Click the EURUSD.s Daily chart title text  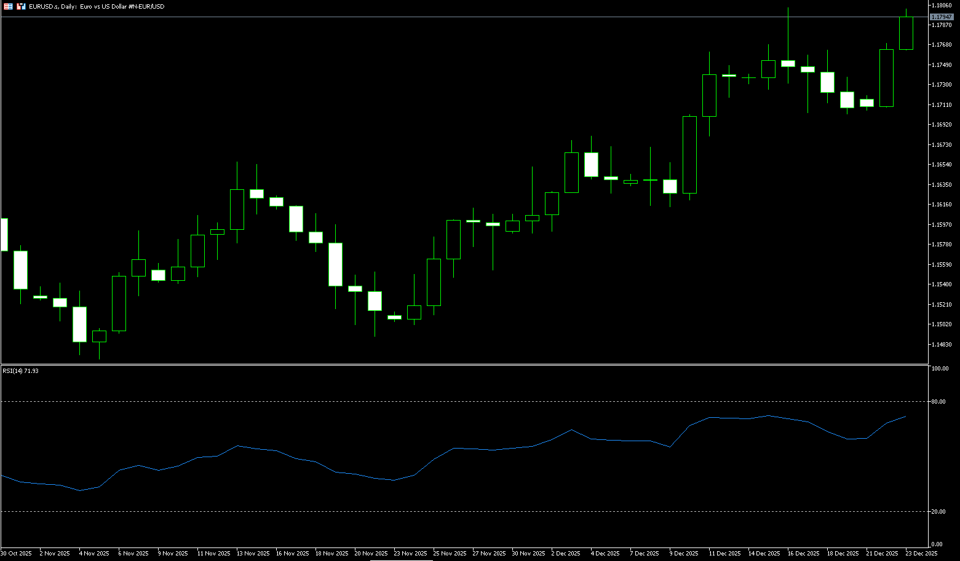[x=97, y=6]
